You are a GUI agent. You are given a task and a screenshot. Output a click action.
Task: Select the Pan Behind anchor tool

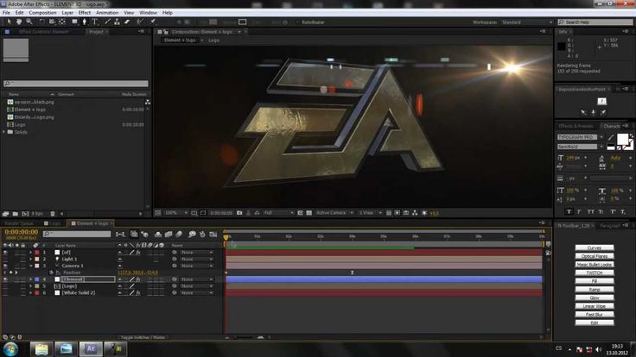click(62, 22)
